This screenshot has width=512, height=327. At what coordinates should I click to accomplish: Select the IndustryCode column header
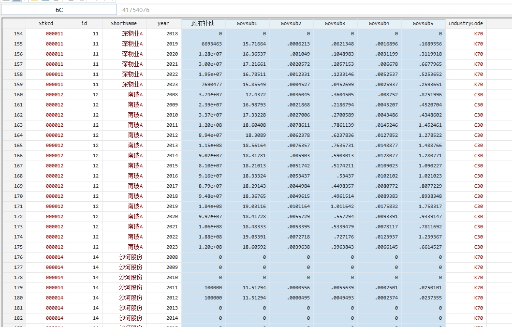point(466,23)
